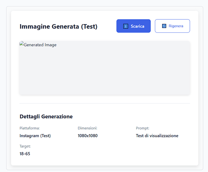This screenshot has height=172, width=208.
Task: Click the 1080x1080 dimensions value
Action: click(x=88, y=136)
